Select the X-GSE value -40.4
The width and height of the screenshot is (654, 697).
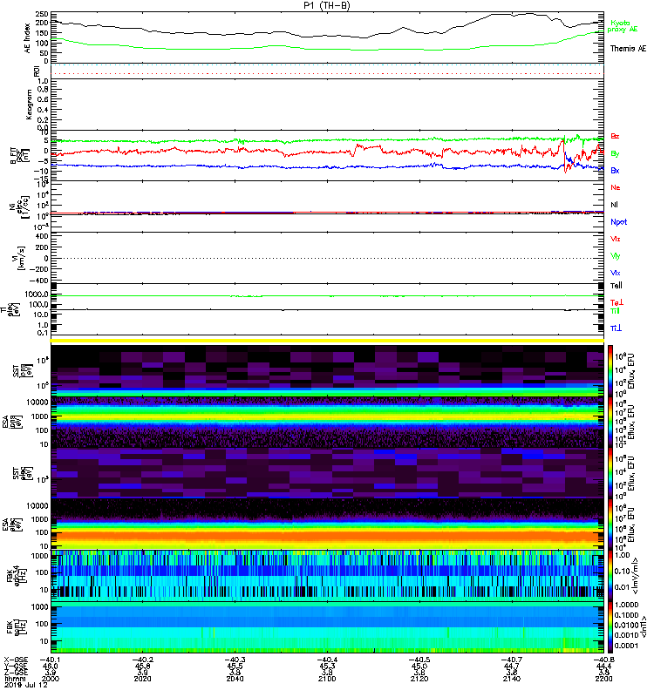(x=327, y=660)
